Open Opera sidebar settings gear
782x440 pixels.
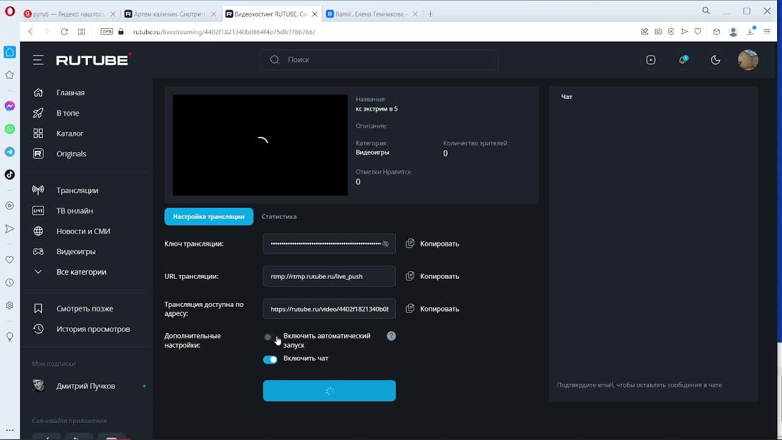(10, 306)
